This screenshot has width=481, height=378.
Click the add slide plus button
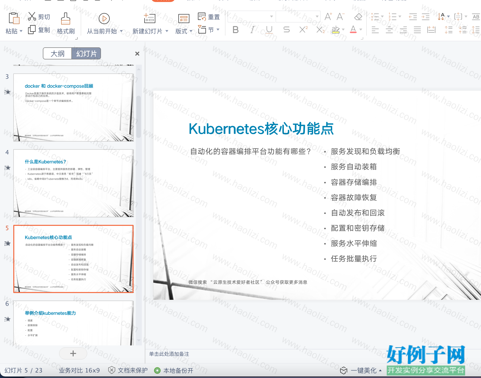[x=73, y=353]
